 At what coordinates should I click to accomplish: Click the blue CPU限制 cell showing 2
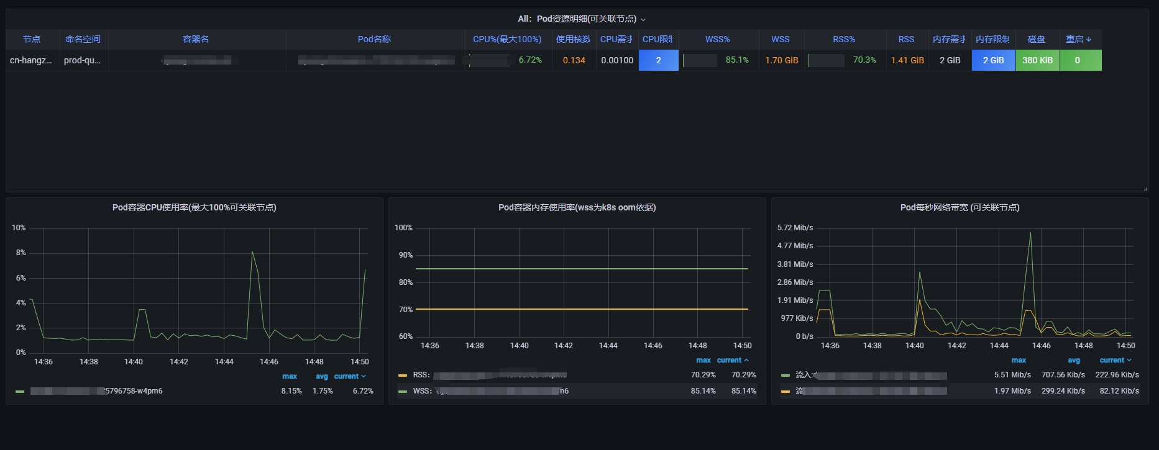pos(658,60)
